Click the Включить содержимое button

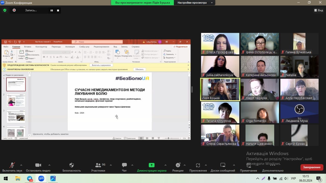(101, 65)
